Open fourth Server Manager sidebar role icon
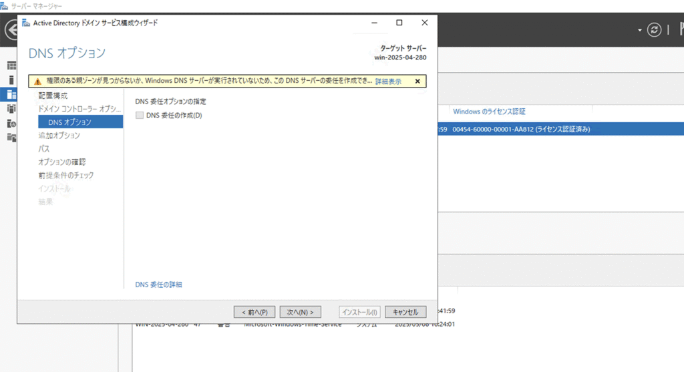684x372 pixels. coord(12,109)
